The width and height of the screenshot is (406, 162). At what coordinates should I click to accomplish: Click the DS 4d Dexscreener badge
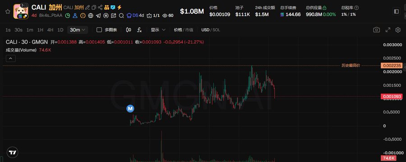pos(135,15)
